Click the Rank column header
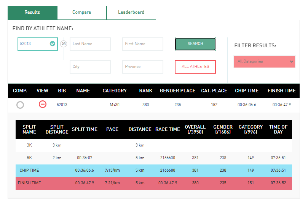Viewport: 300px width, 203px height. [145, 91]
